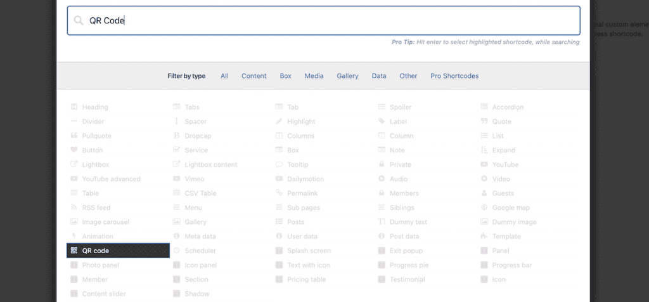The image size is (649, 302).
Task: Pick the Pricing table shortcode
Action: (306, 280)
